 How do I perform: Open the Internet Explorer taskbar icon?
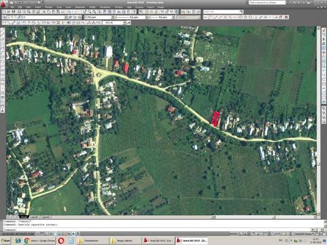(x=18, y=240)
